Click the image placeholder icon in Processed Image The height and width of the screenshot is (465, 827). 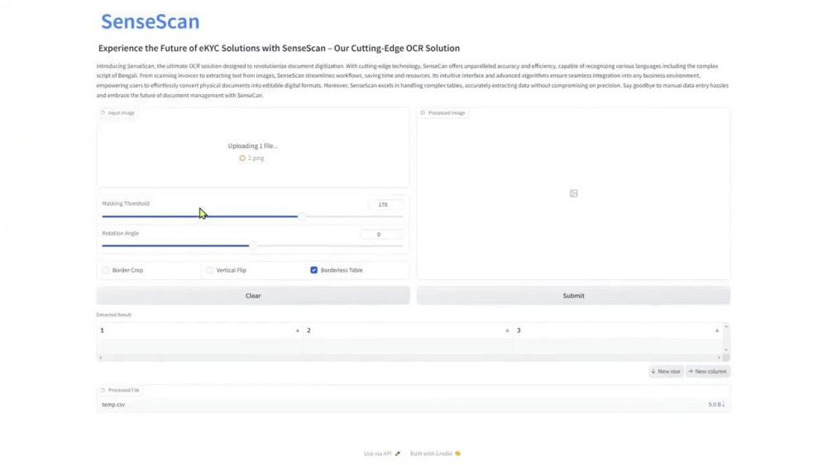pos(573,193)
